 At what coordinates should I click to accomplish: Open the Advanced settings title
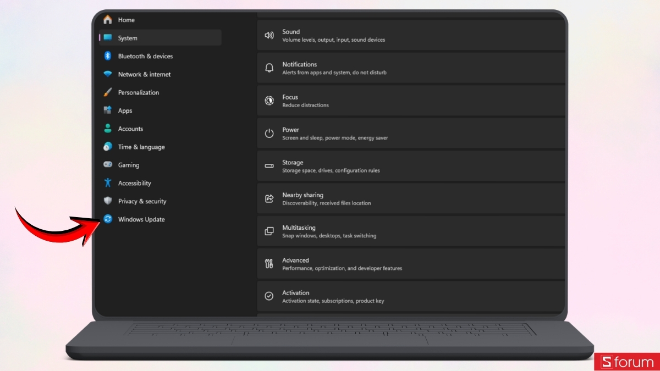tap(295, 260)
